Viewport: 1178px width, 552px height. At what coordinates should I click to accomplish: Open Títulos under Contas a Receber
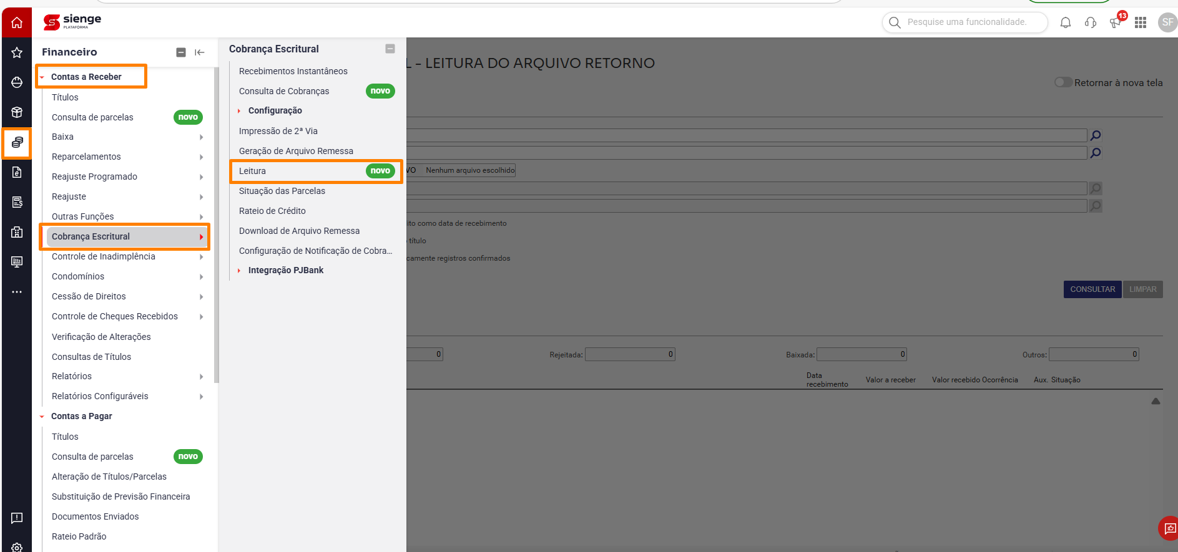click(x=65, y=97)
